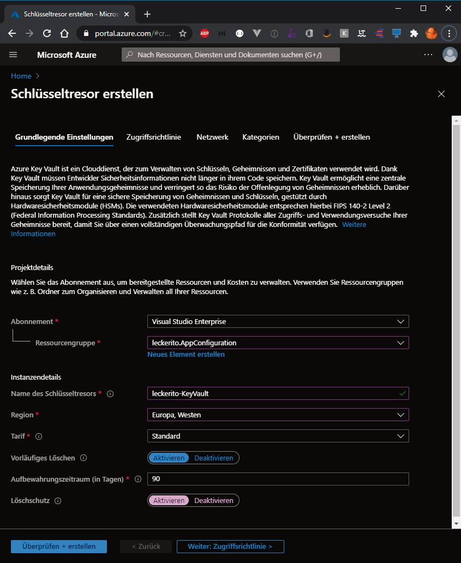Show info for Name des Schlüsseltresors
The width and height of the screenshot is (461, 563).
pyautogui.click(x=110, y=394)
